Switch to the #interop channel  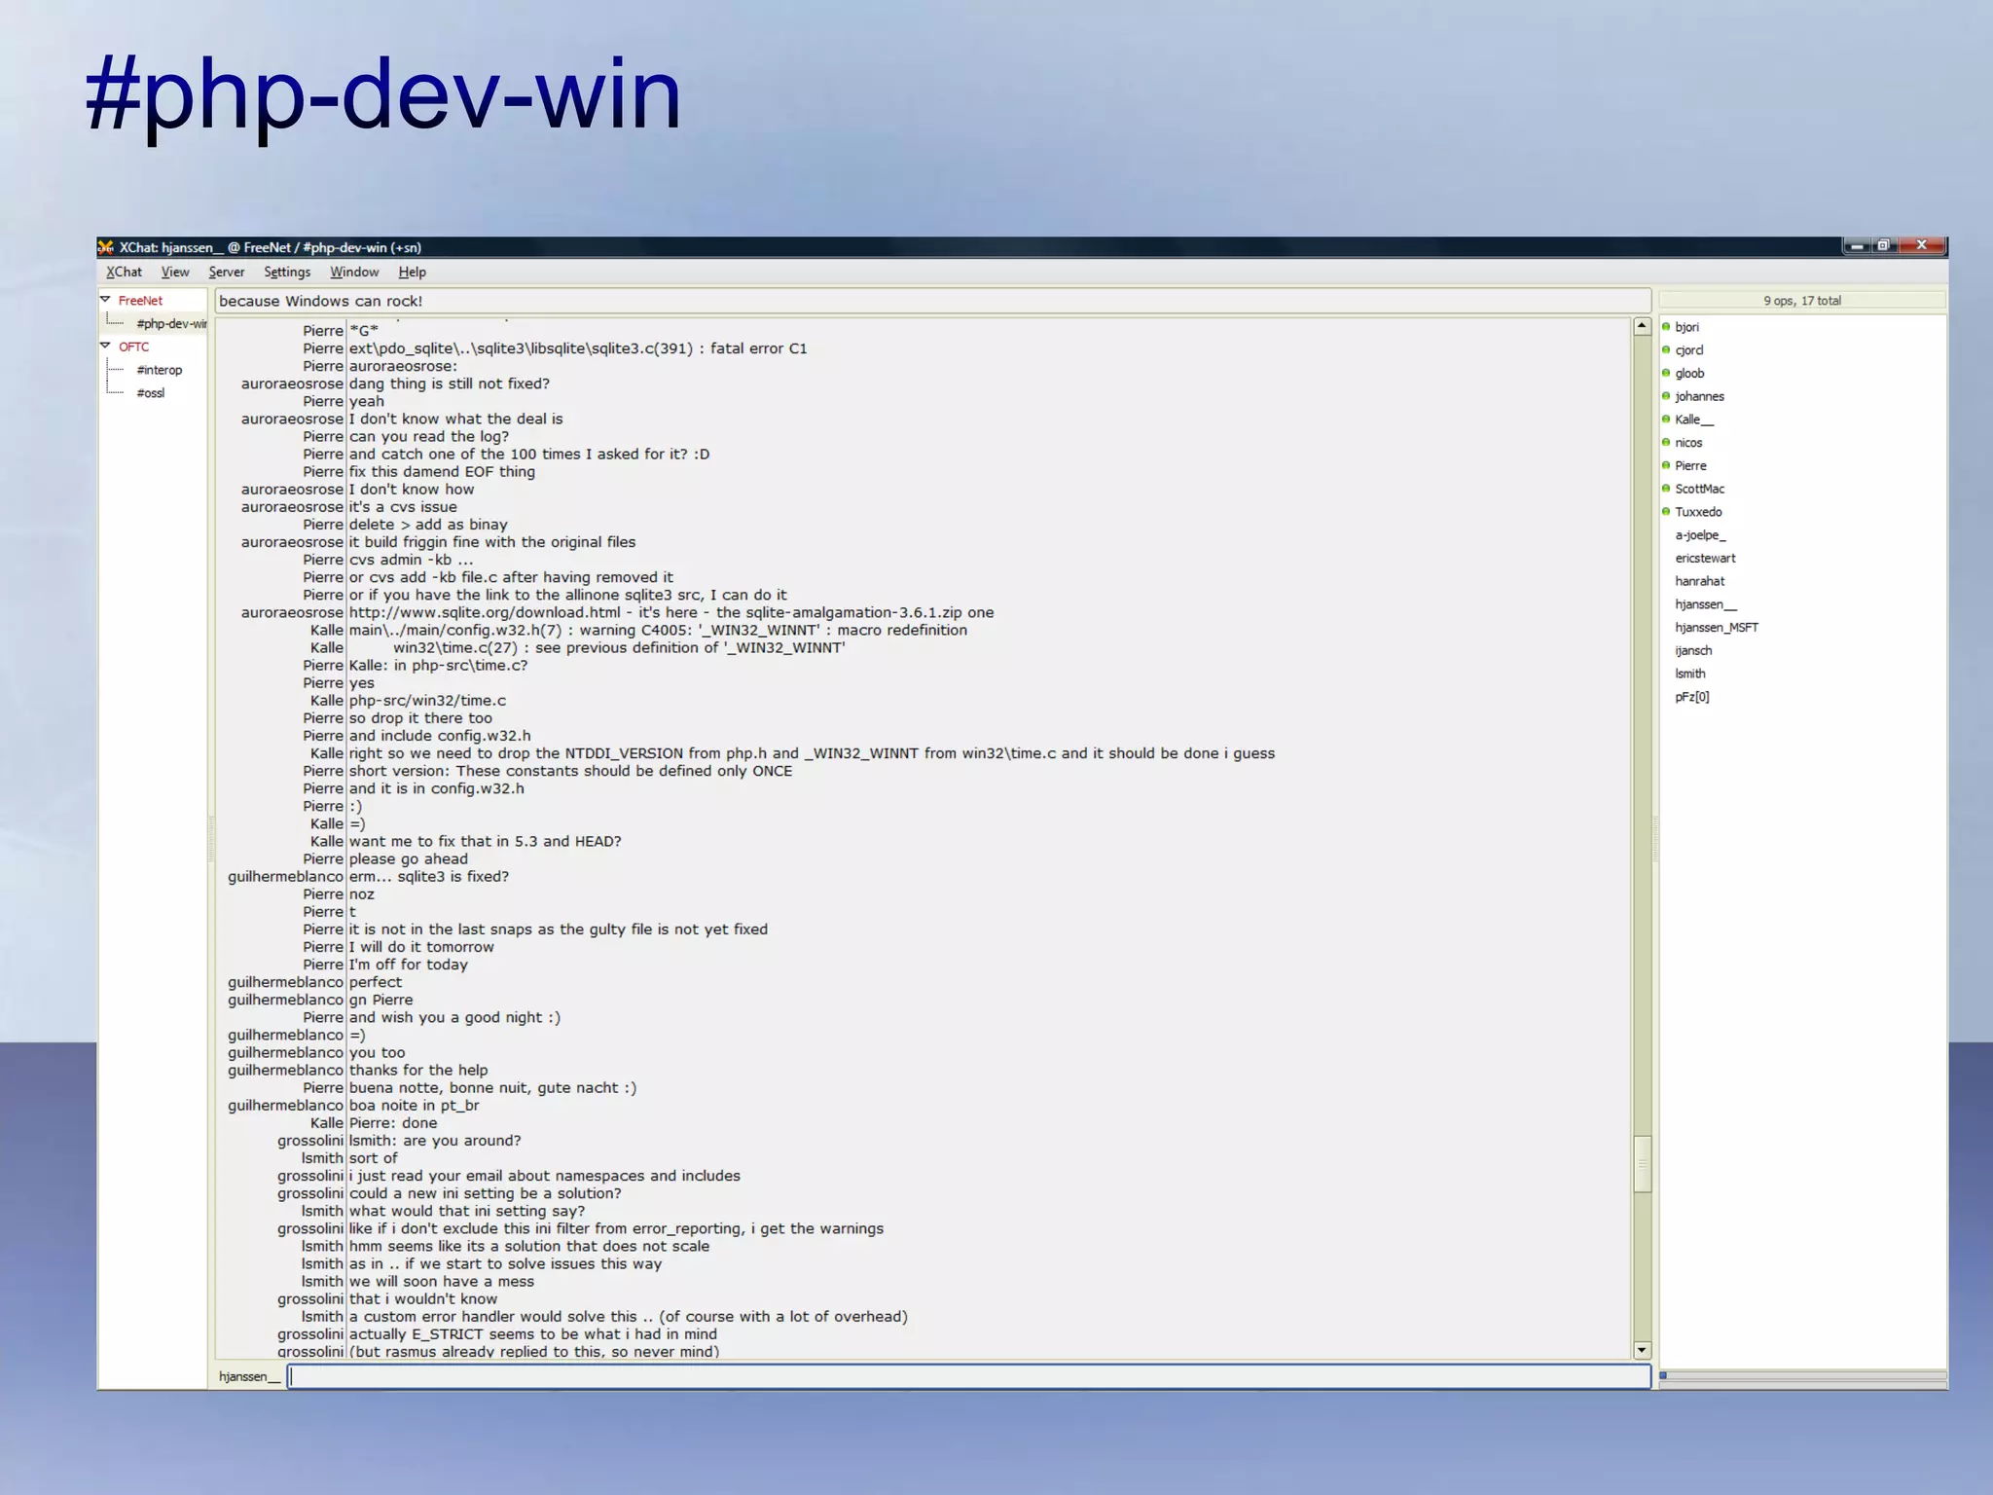[x=159, y=370]
